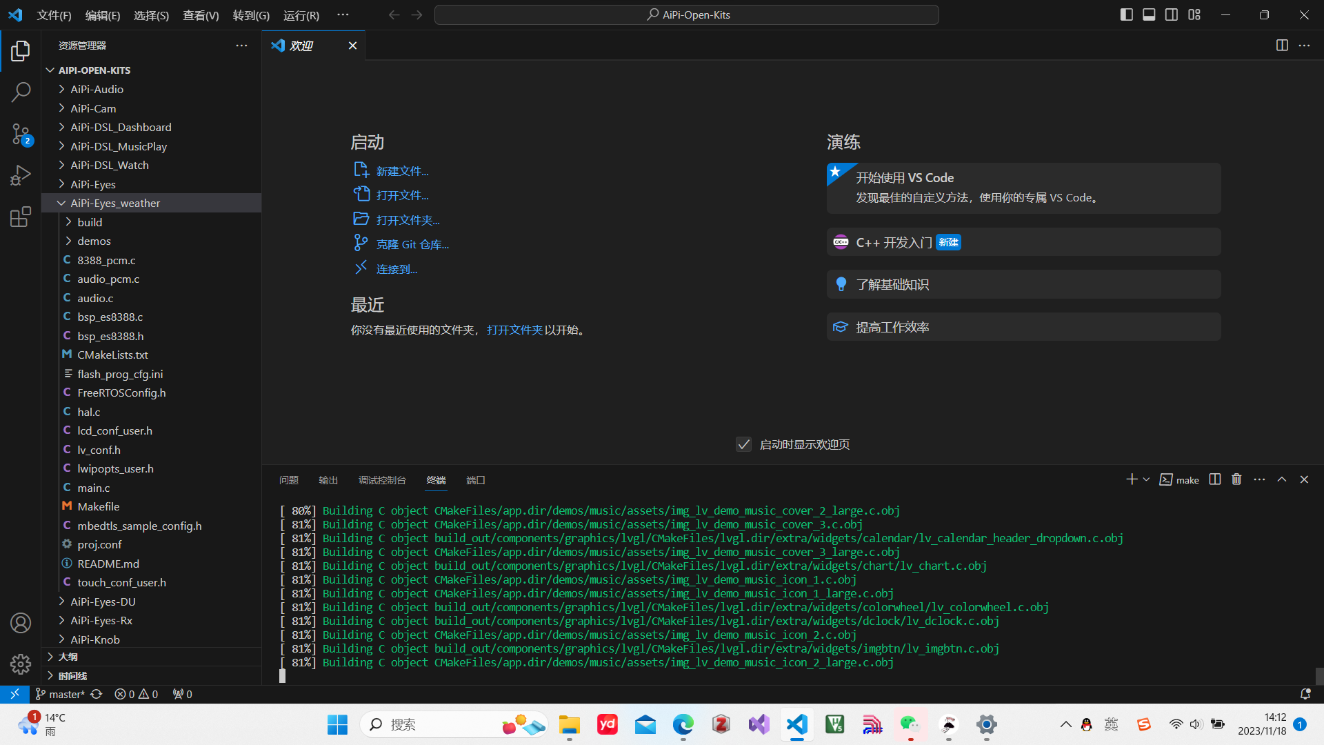
Task: Open forwarded ports indicator in status bar
Action: coord(182,694)
